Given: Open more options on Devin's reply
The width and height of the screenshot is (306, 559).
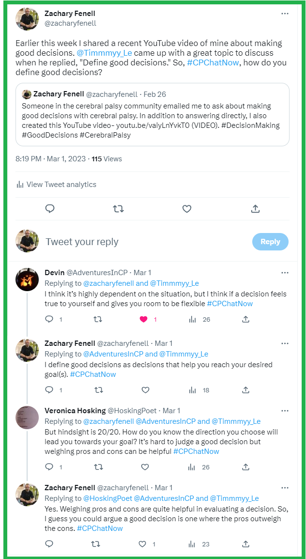Looking at the screenshot, I should tap(285, 273).
